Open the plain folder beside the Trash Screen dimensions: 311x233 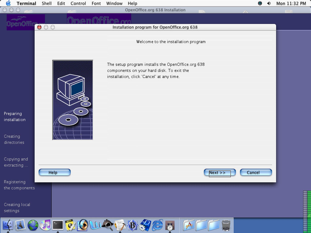(x=214, y=225)
